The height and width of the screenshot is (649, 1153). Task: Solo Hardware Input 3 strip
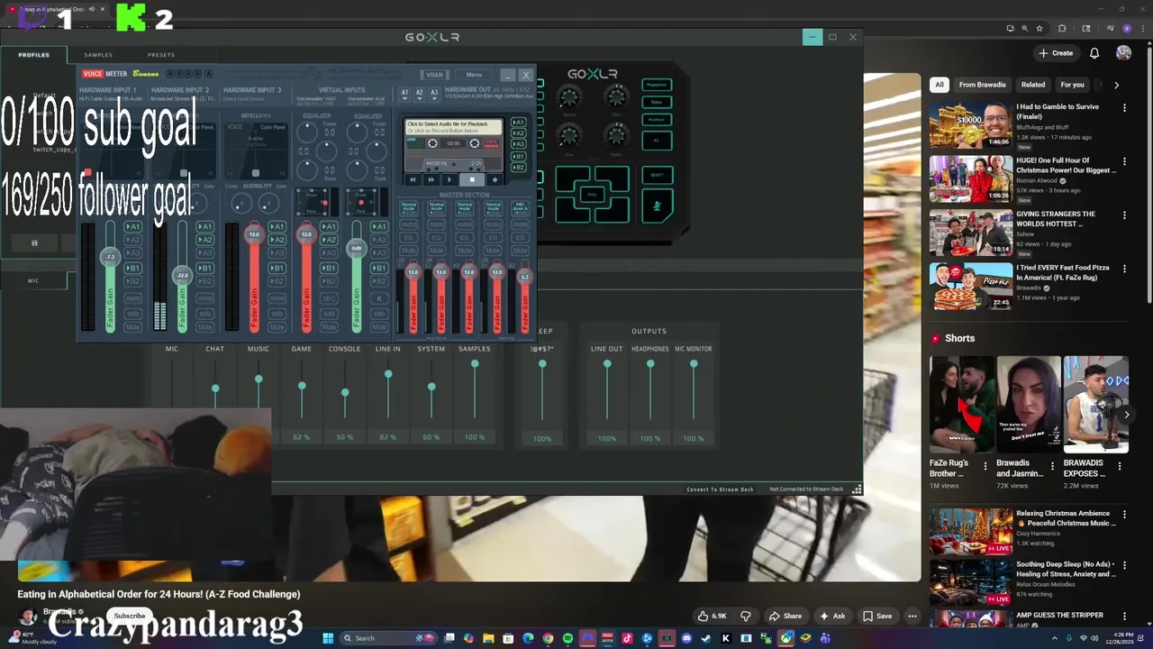click(x=277, y=313)
